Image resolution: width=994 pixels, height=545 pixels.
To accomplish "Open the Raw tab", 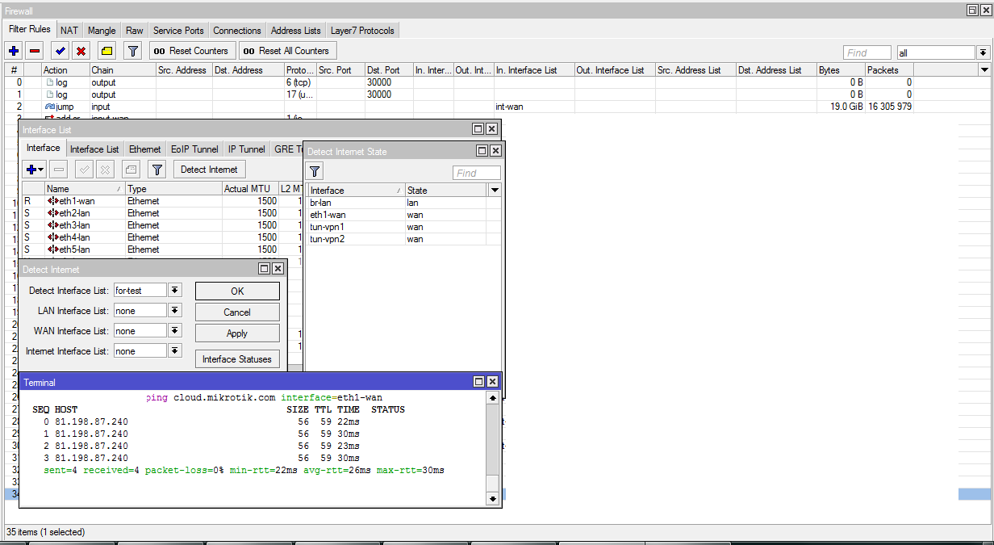I will point(135,31).
